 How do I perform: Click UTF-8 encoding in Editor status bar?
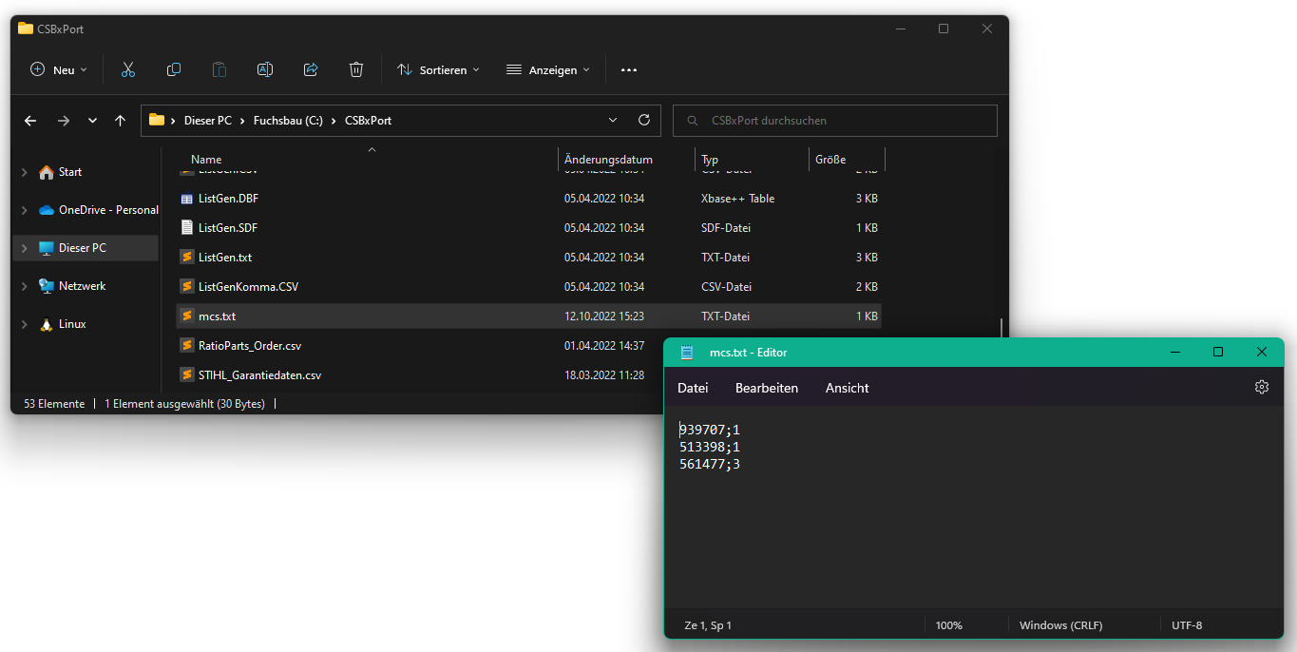[x=1187, y=625]
